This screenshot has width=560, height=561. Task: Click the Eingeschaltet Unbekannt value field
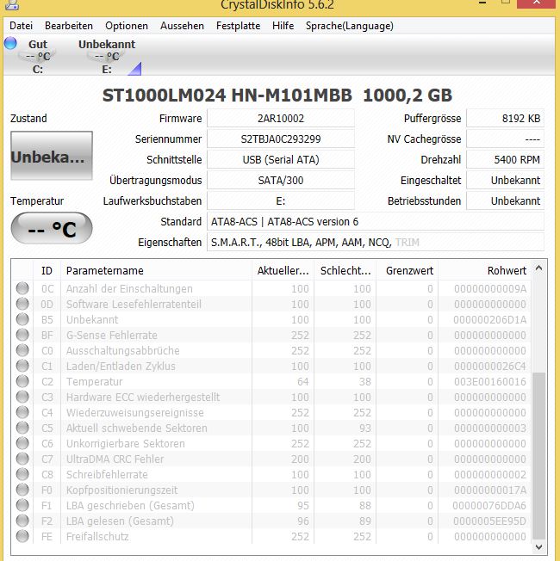pyautogui.click(x=505, y=181)
